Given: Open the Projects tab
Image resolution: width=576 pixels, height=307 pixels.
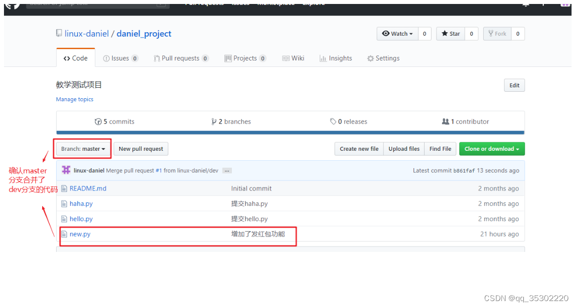Looking at the screenshot, I should (x=245, y=59).
